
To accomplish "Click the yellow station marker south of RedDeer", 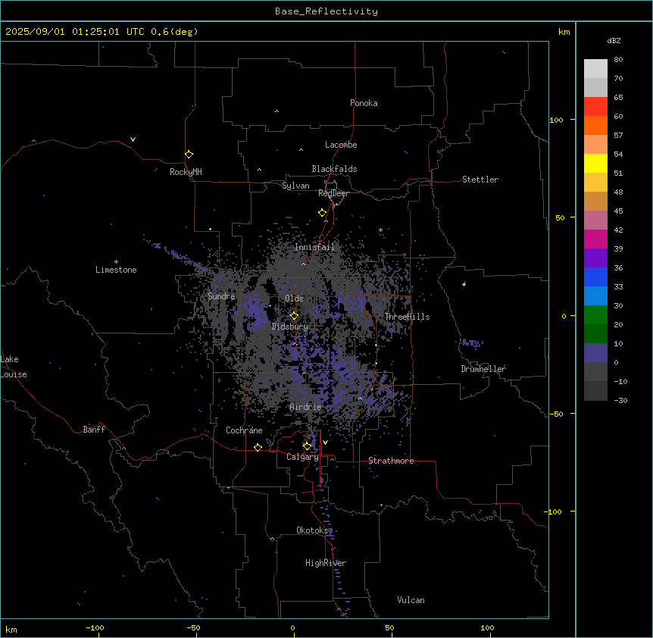I will (322, 213).
